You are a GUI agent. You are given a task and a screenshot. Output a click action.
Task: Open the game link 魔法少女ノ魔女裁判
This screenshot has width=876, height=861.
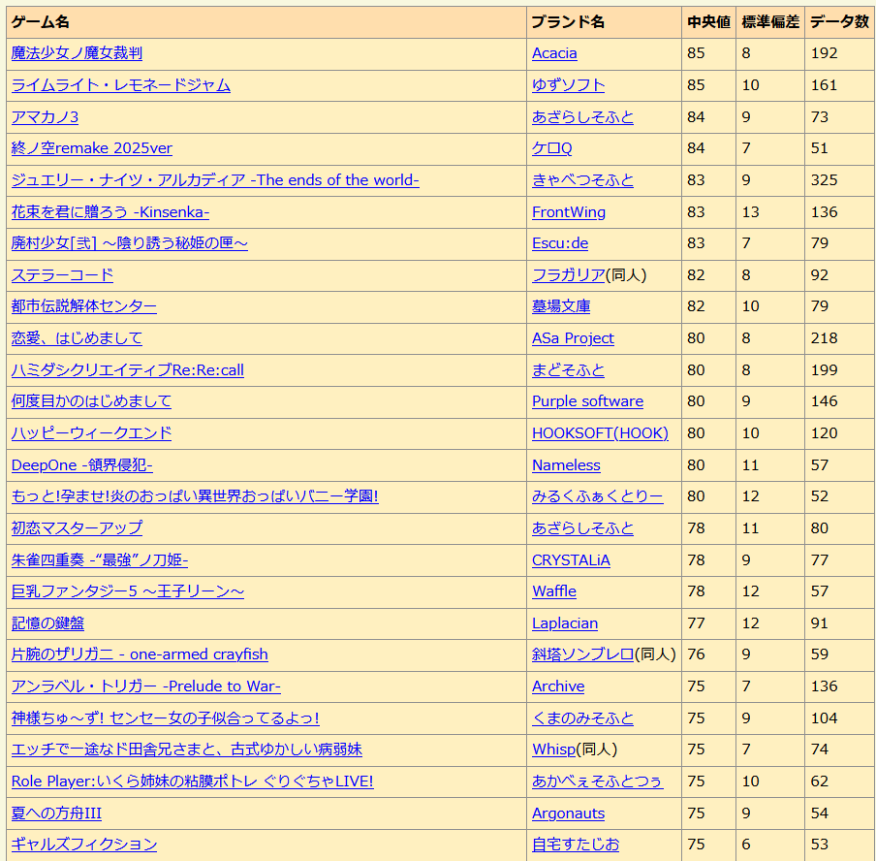77,53
